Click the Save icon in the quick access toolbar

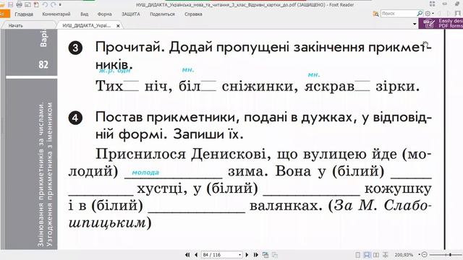(11, 5)
